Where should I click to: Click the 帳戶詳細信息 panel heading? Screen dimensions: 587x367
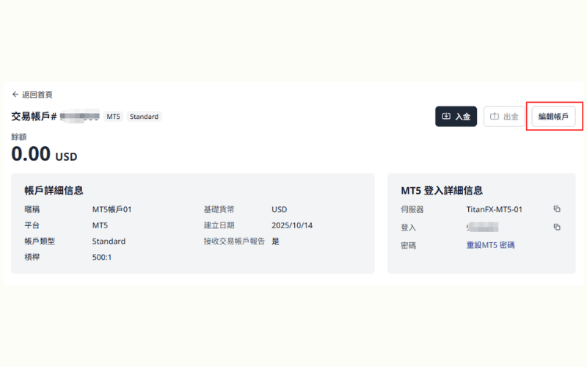tap(54, 190)
